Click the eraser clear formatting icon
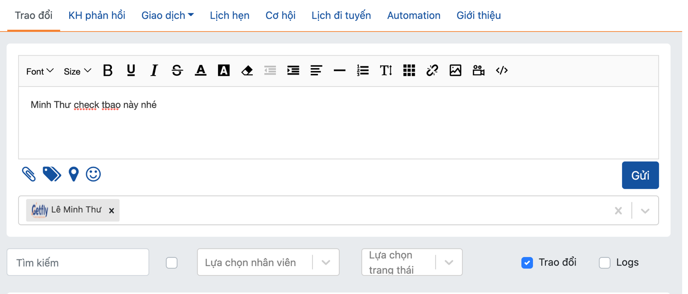 tap(247, 71)
